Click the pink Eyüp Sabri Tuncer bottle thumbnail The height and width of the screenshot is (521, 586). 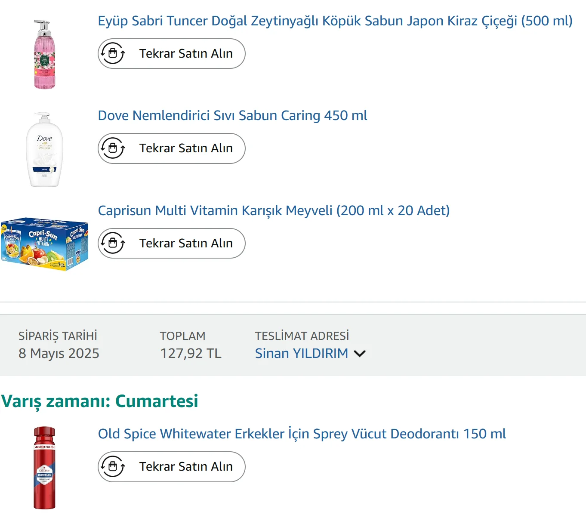45,55
